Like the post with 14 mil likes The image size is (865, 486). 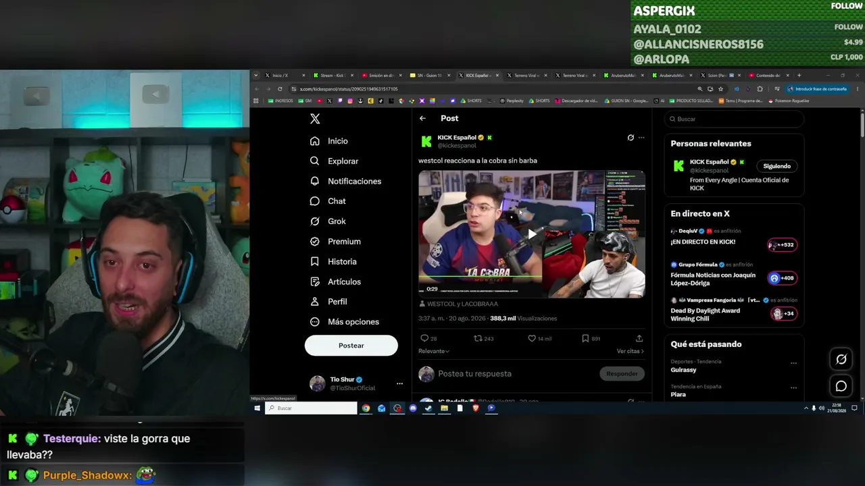pyautogui.click(x=532, y=338)
